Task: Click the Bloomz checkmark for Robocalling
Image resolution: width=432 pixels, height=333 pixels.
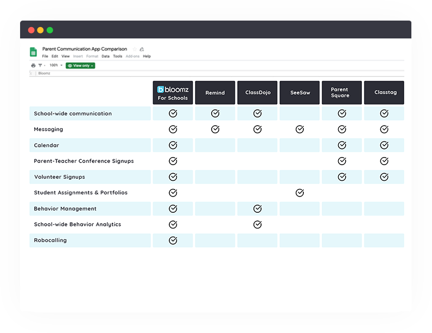Action: 173,240
